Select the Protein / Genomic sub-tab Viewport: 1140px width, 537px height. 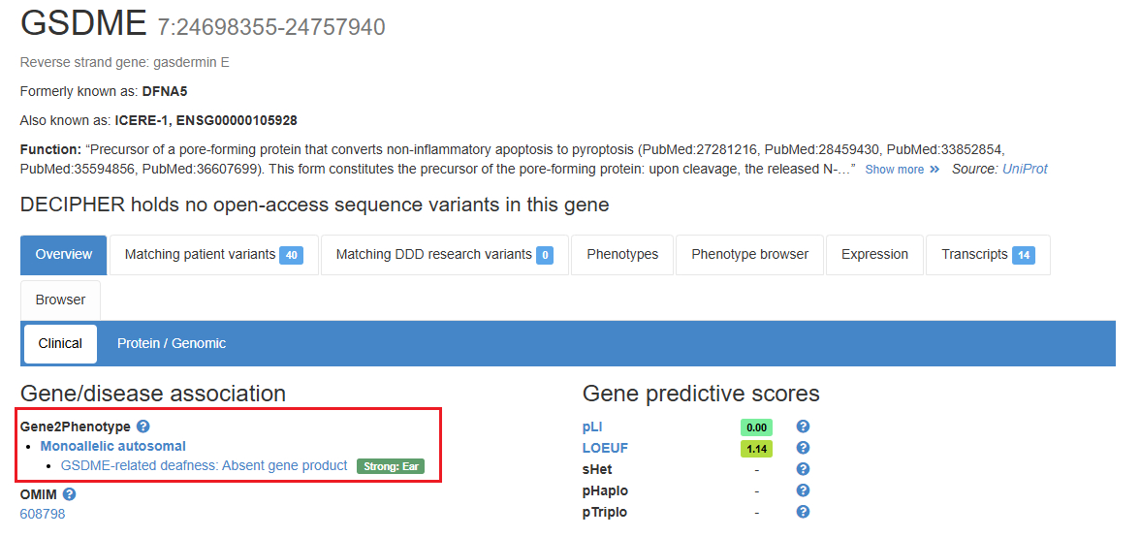tap(172, 343)
